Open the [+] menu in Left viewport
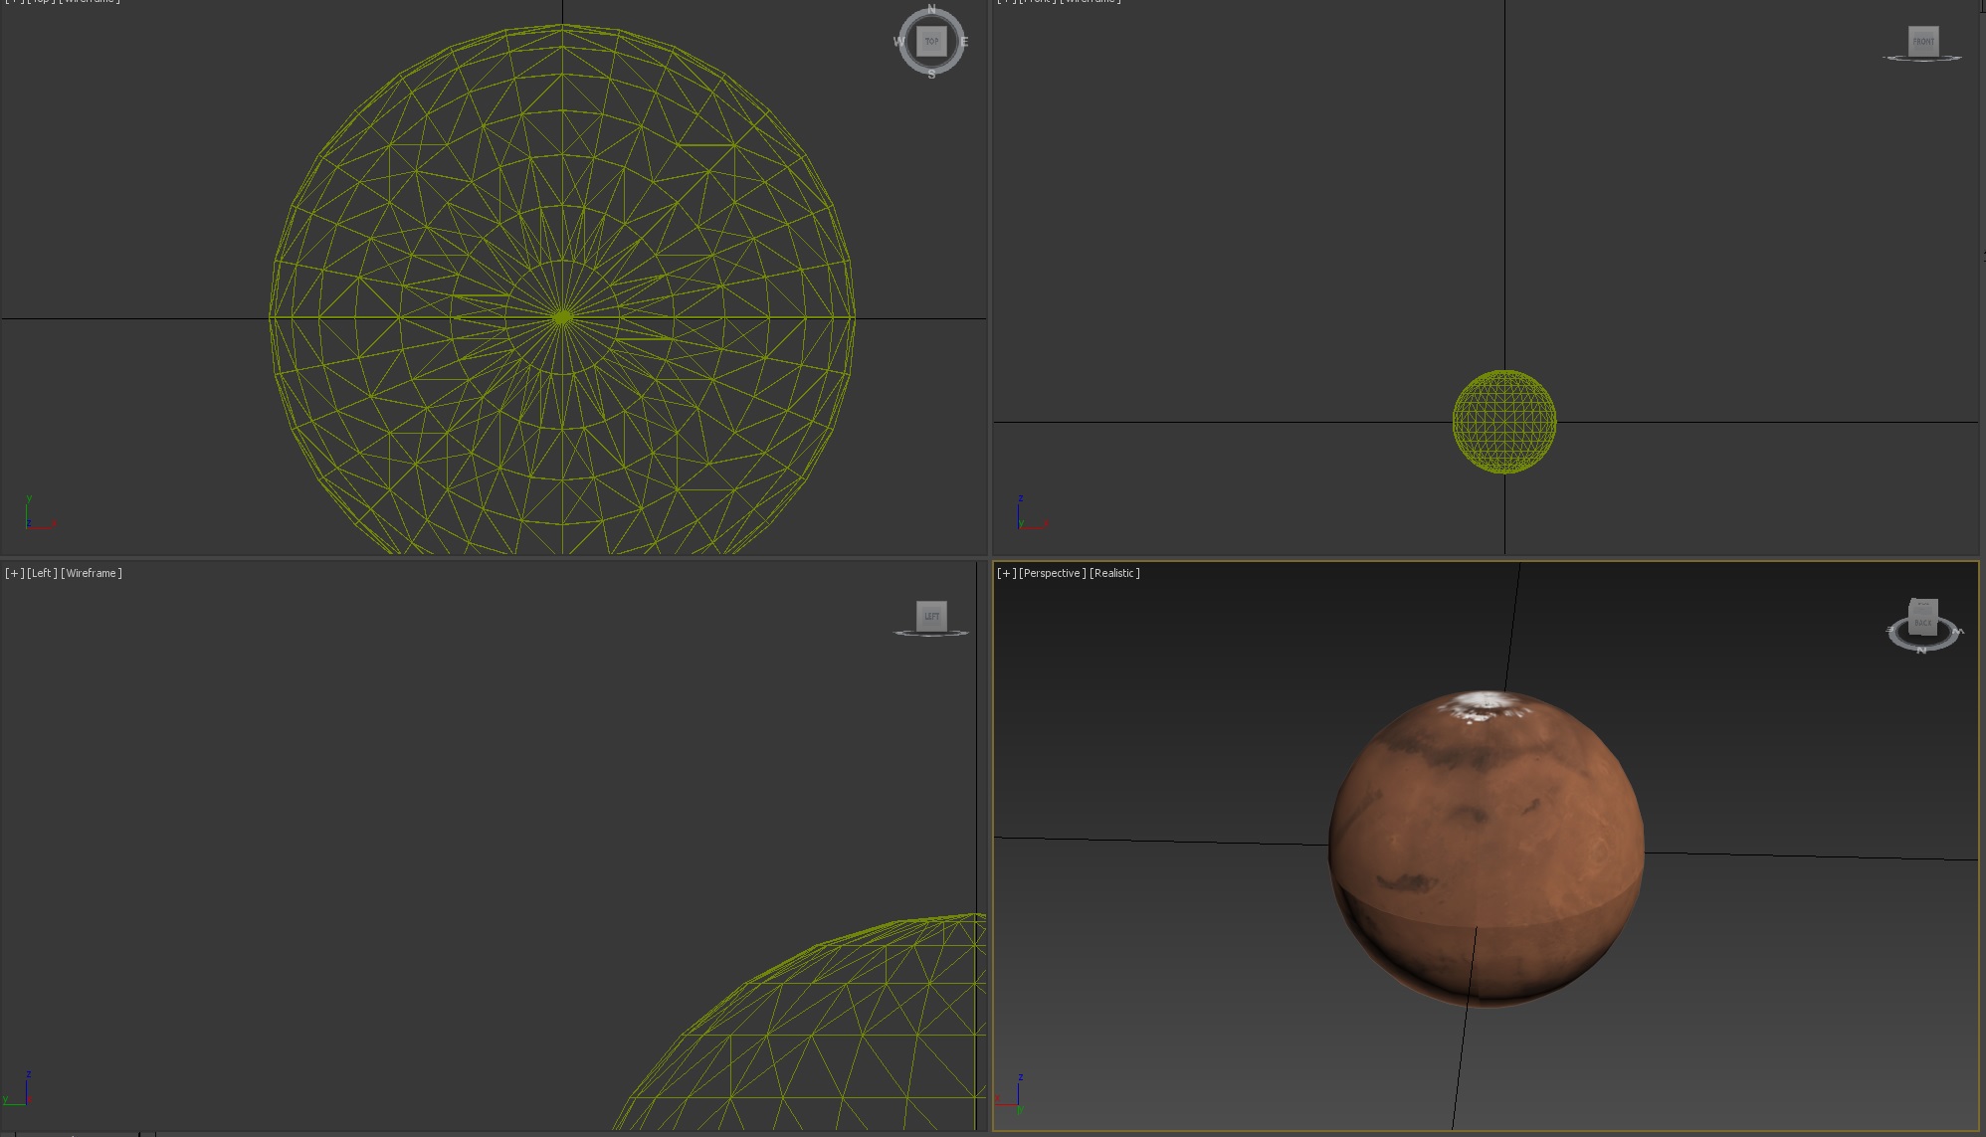The image size is (1986, 1137). coord(14,573)
